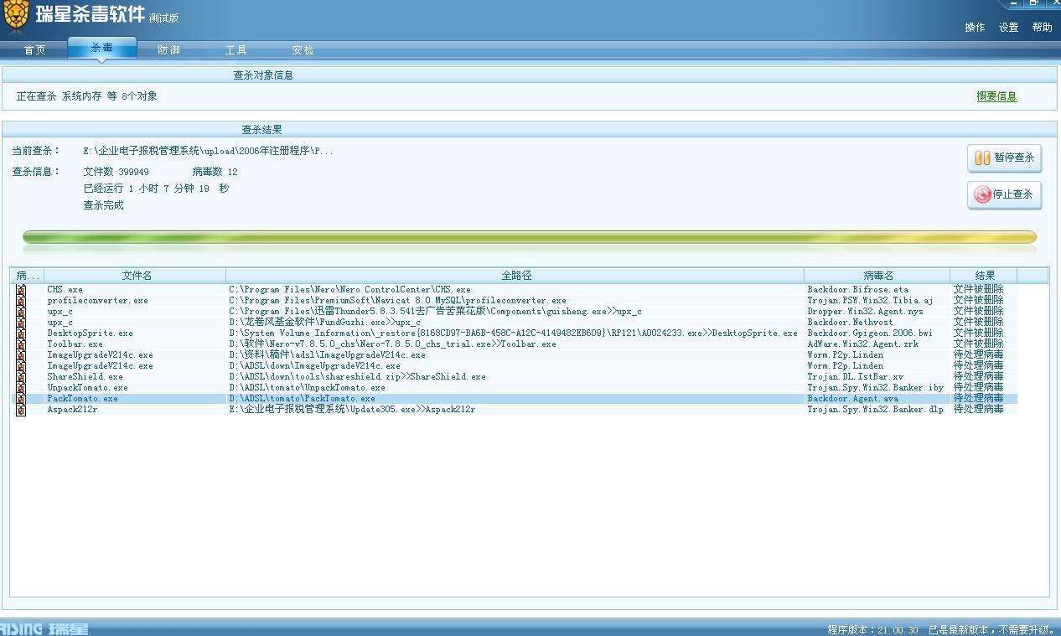Click the RISING 瑞星 status bar logo
Screen dimensions: 1061x636
pos(44,629)
